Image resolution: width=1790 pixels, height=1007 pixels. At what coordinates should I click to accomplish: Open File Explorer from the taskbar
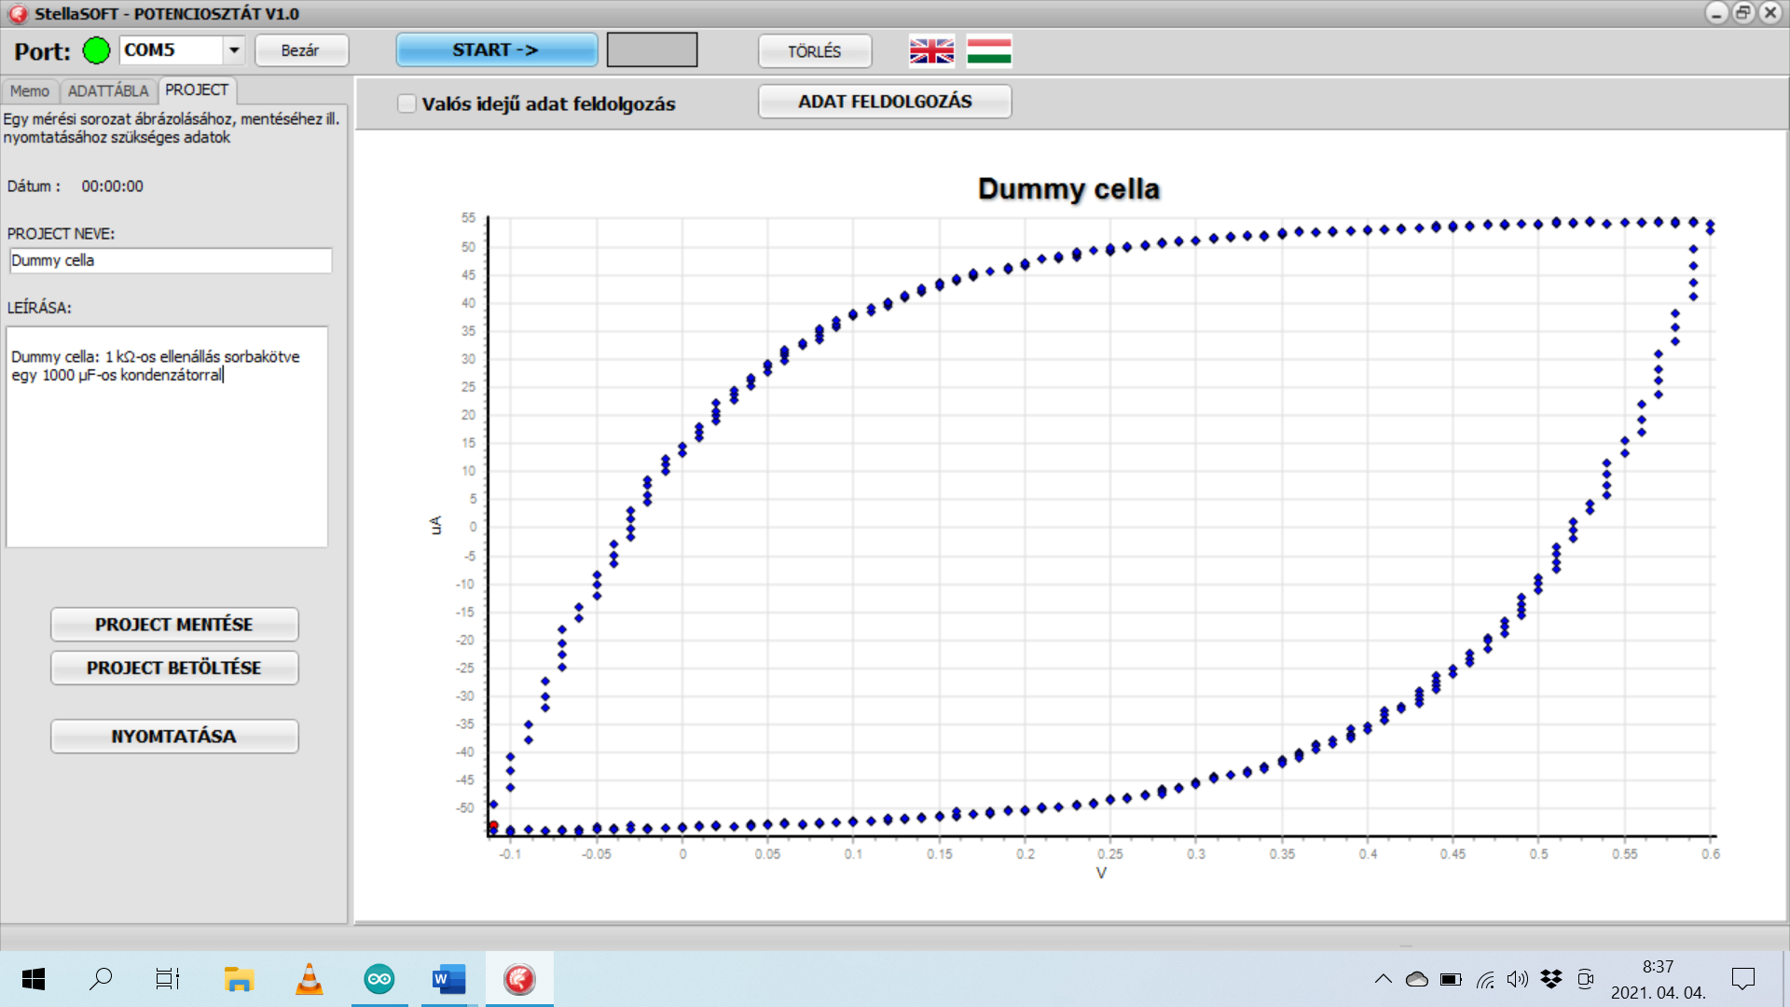click(239, 979)
